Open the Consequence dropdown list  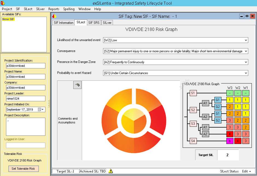[246, 51]
